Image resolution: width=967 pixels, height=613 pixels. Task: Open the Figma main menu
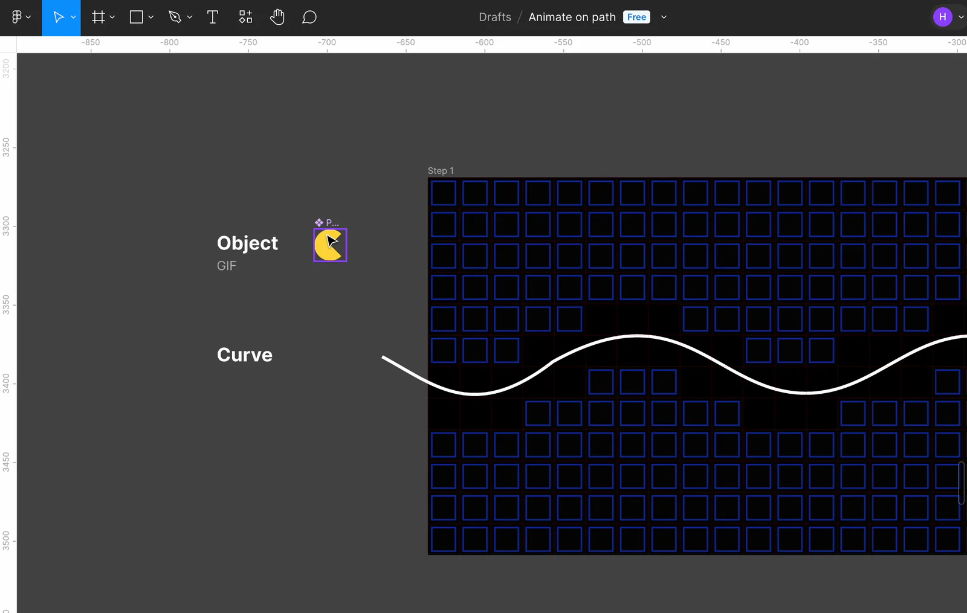pos(21,18)
